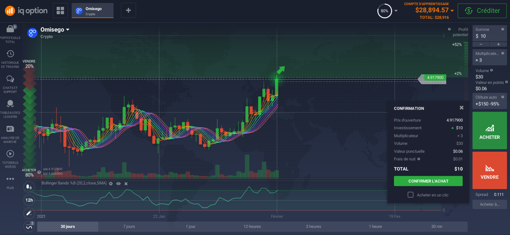Select the 30 mn timeframe tab
510x235 pixels.
click(437, 227)
